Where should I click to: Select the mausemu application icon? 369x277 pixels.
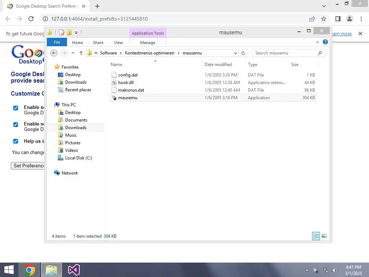coord(114,98)
